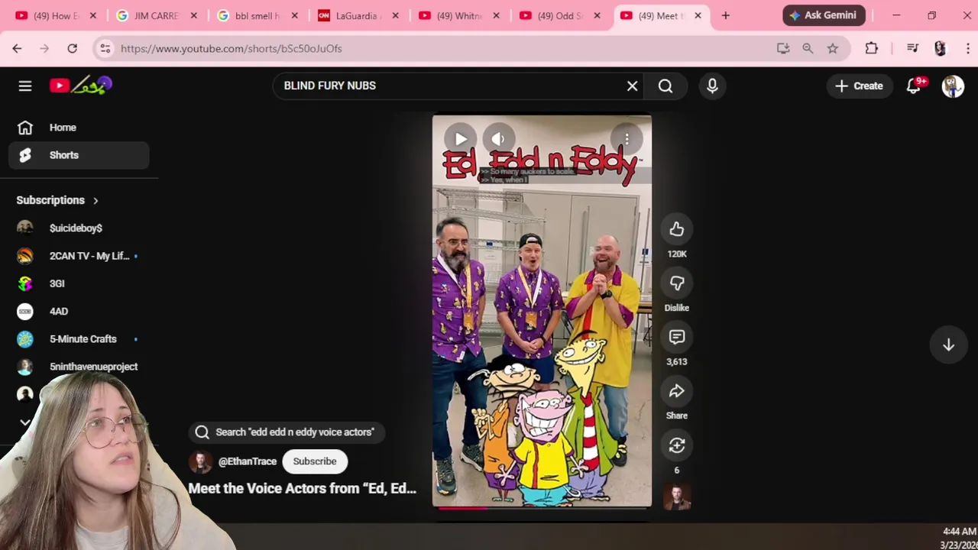Switch to the (49) Whitn YouTube tab
Image resolution: width=978 pixels, height=550 pixels.
coord(458,15)
